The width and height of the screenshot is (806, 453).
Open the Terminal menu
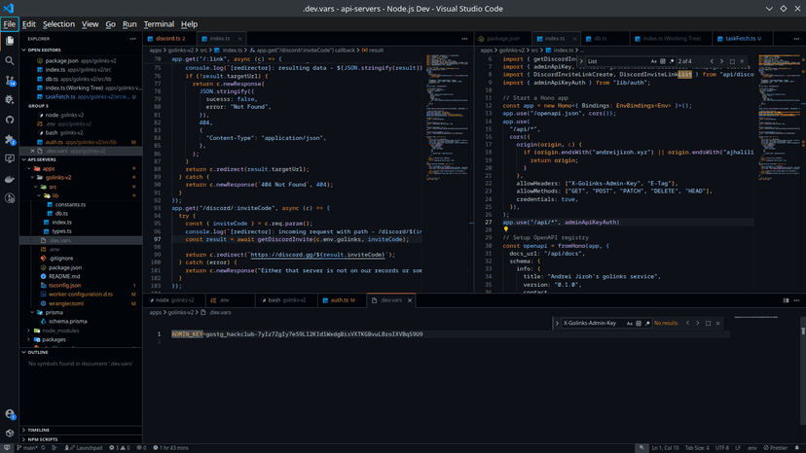159,24
